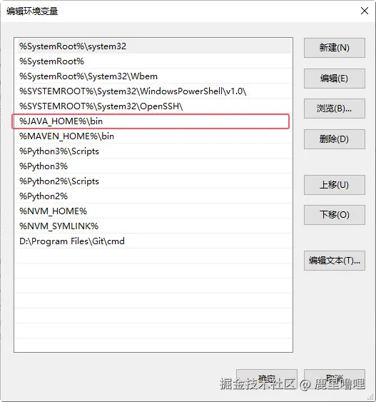Select the plain %Python3% entry
The image size is (376, 402).
[x=153, y=166]
